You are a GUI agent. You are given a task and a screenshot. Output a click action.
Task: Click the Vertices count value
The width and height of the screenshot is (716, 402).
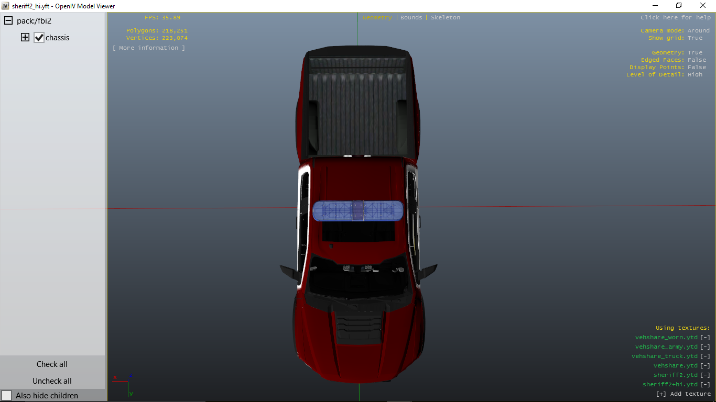tap(175, 38)
